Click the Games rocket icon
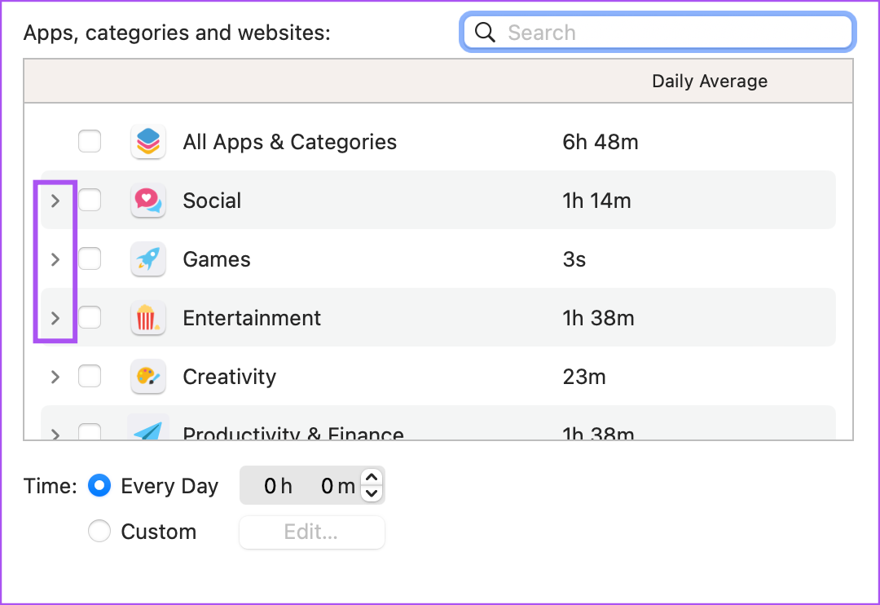This screenshot has height=605, width=880. click(147, 258)
